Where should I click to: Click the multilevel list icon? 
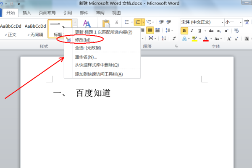(149, 22)
